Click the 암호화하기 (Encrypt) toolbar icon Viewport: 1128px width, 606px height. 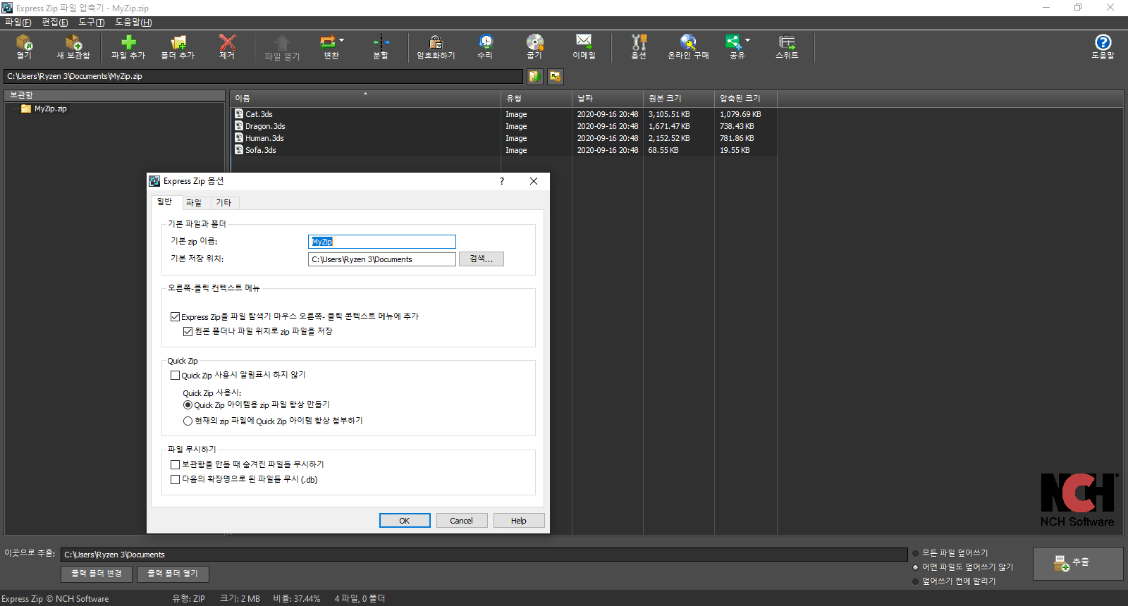point(436,47)
